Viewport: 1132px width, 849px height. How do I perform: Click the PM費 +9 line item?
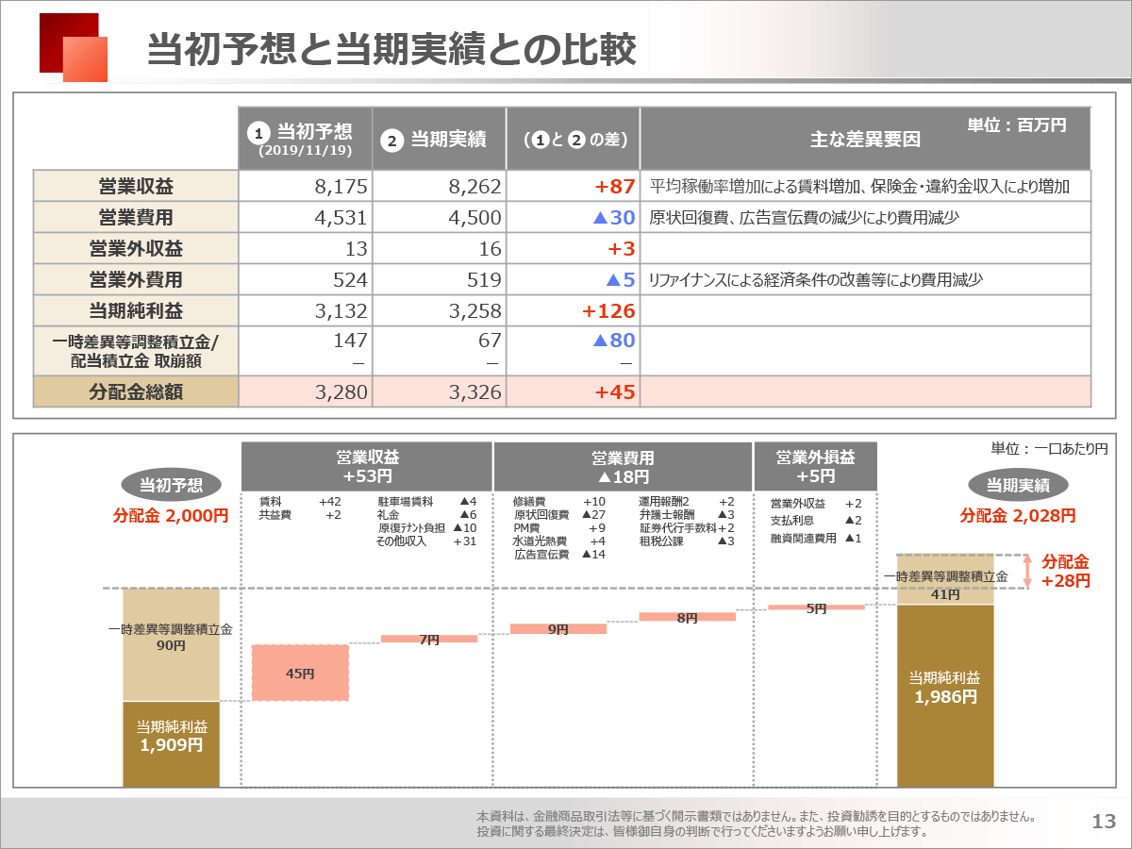click(559, 528)
